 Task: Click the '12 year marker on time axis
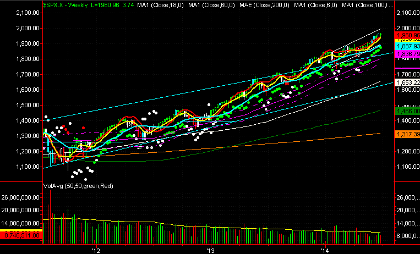96,251
